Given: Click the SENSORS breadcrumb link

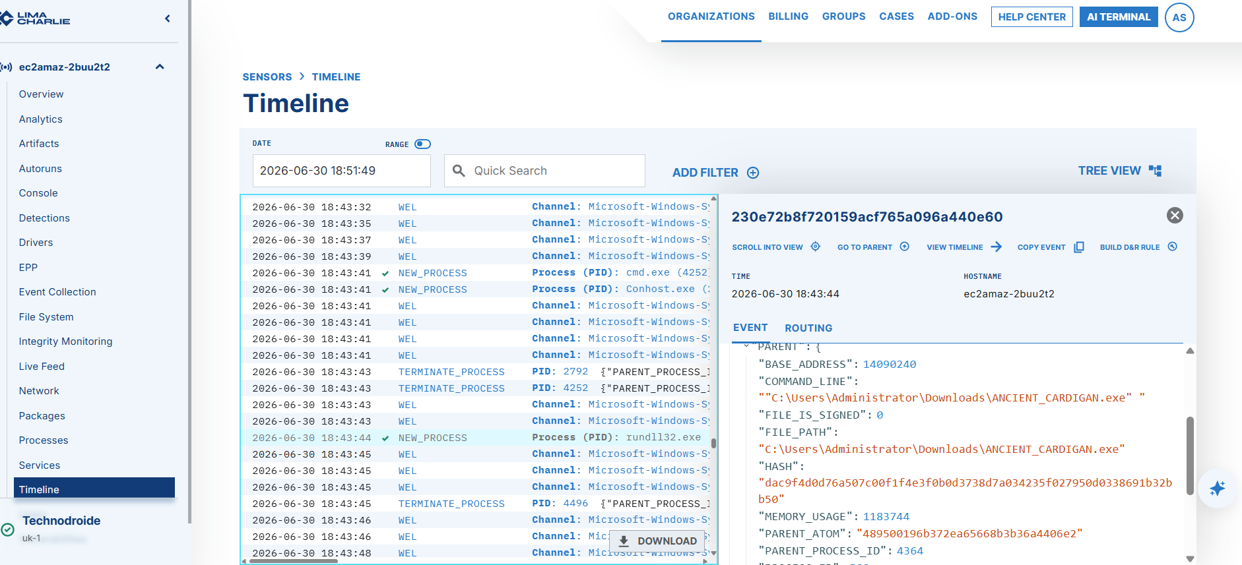Looking at the screenshot, I should click(267, 77).
